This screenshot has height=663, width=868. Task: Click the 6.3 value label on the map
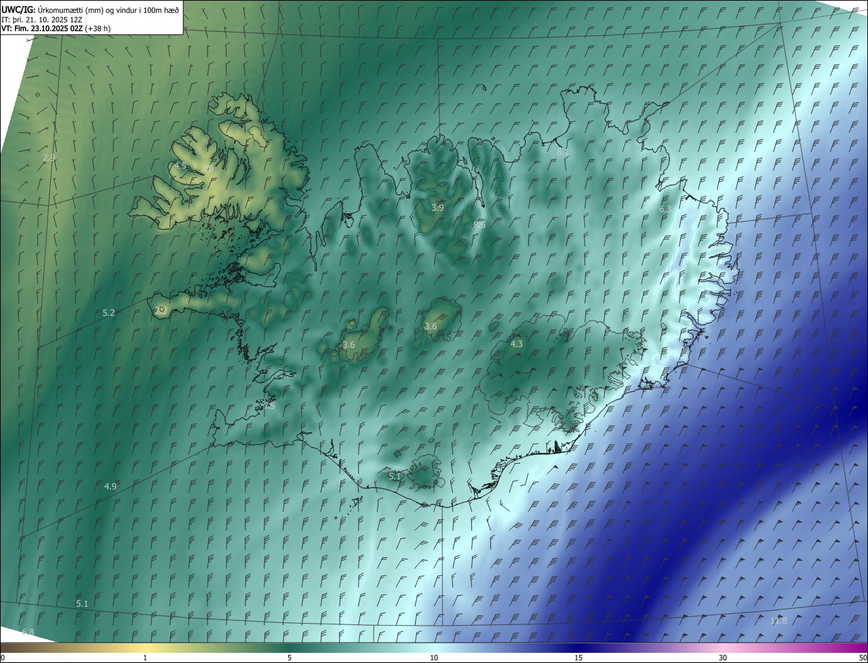click(665, 209)
